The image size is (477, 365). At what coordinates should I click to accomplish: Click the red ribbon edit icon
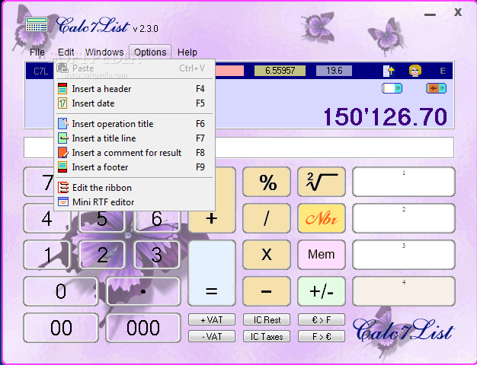(63, 188)
